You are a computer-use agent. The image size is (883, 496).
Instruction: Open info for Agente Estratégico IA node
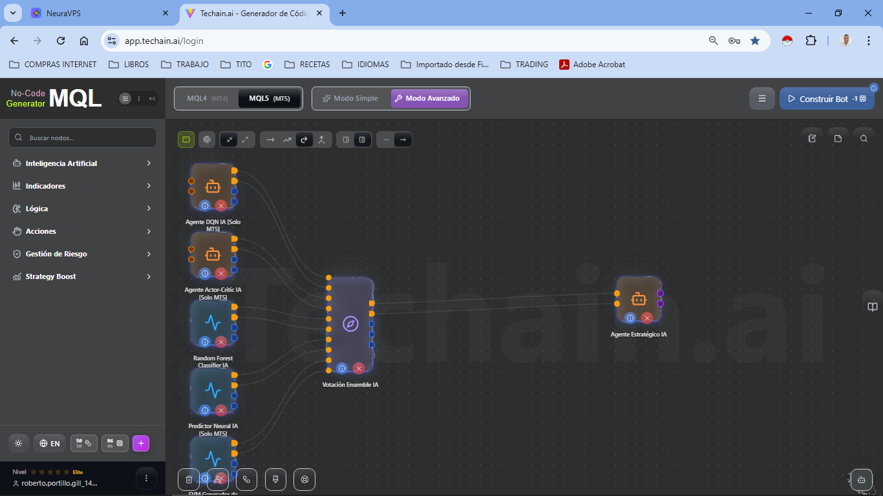(x=630, y=318)
